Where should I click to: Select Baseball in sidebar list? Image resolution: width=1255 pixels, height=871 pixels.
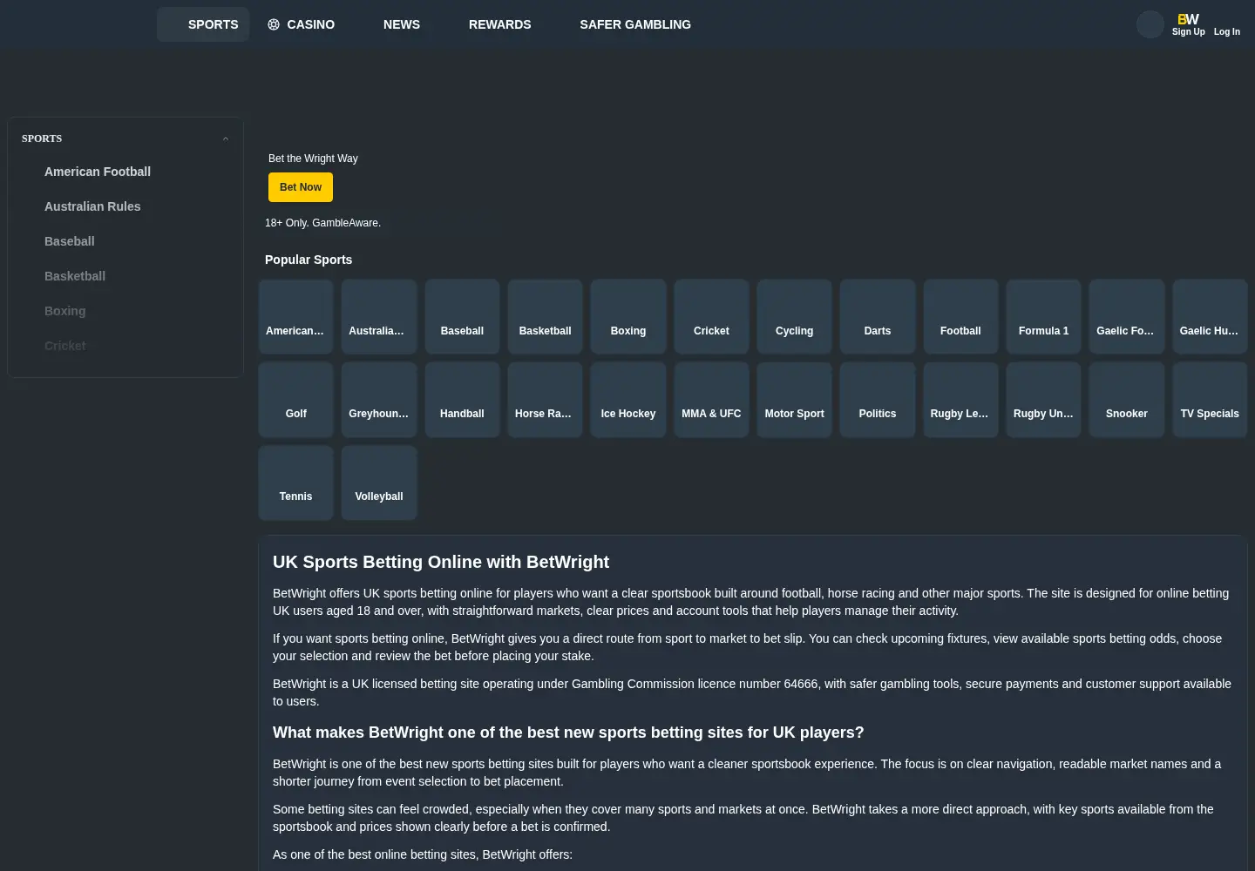[x=70, y=241]
